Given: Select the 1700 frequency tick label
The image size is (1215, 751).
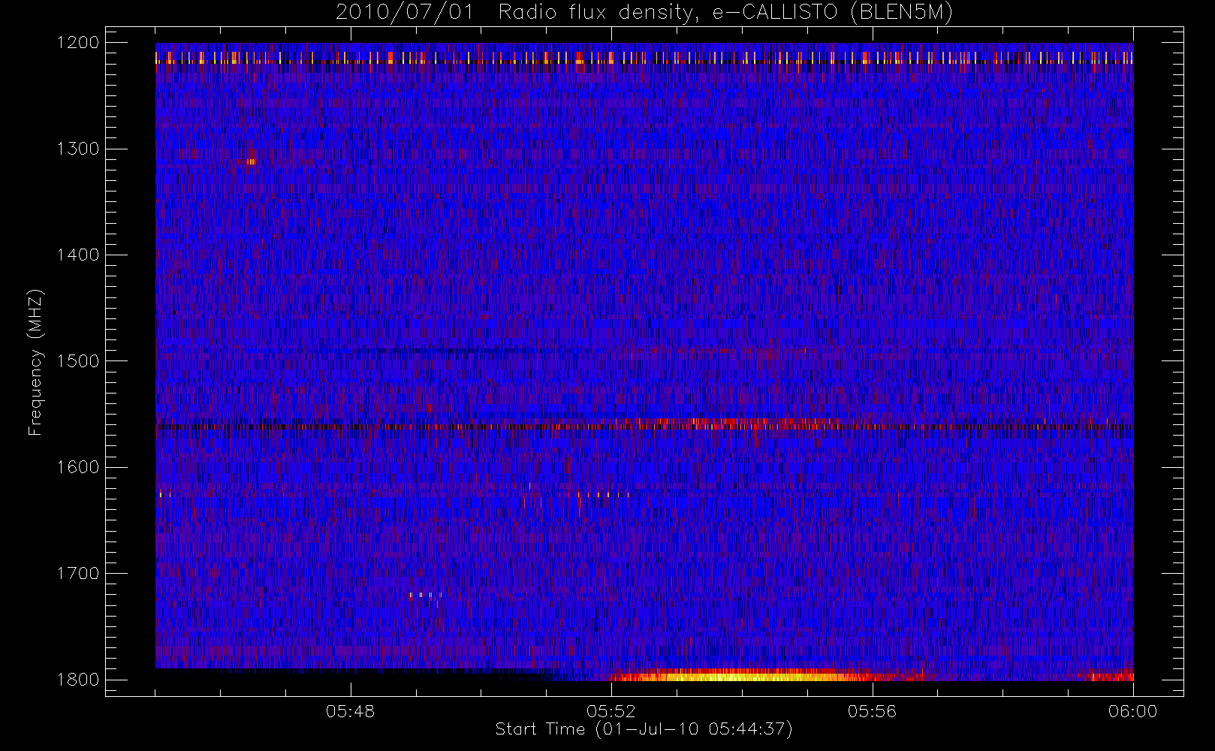Looking at the screenshot, I should [78, 573].
